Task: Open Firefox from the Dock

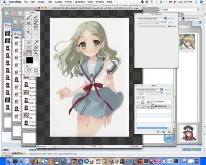Action: click(x=33, y=161)
